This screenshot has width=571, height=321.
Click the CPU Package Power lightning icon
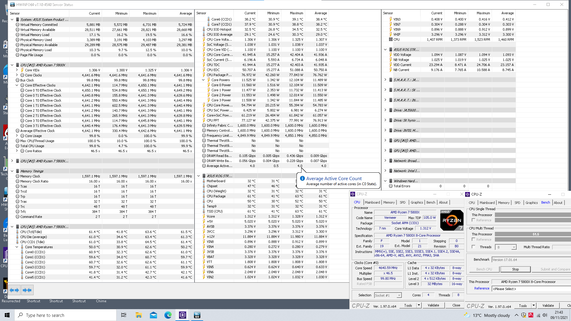pos(204,75)
